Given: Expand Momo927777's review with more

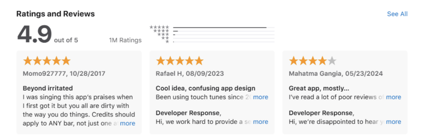Looking at the screenshot, I should 128,123.
